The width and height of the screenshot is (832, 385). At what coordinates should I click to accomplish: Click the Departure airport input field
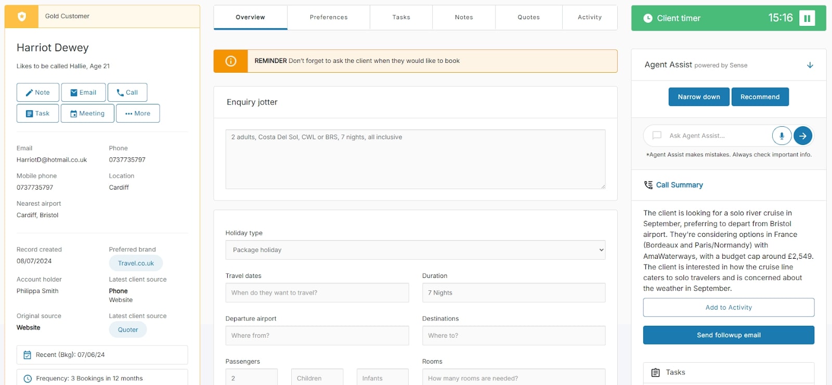317,336
